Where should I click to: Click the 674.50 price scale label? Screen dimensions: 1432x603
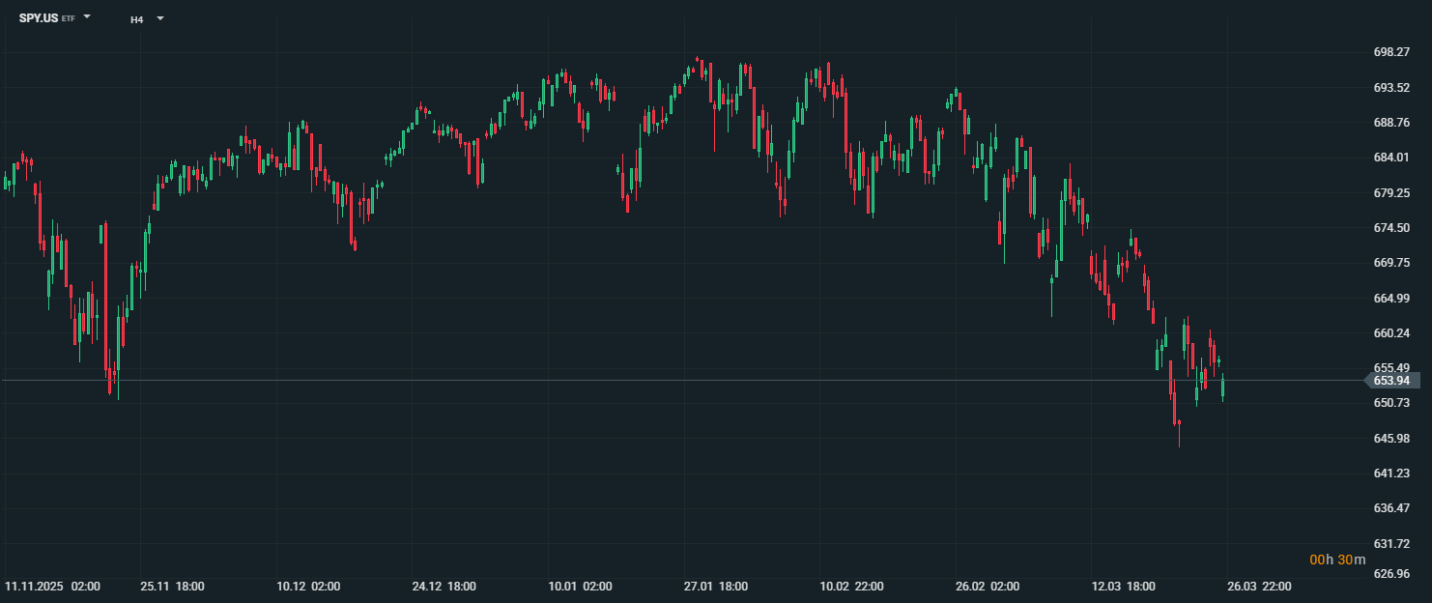(1390, 228)
